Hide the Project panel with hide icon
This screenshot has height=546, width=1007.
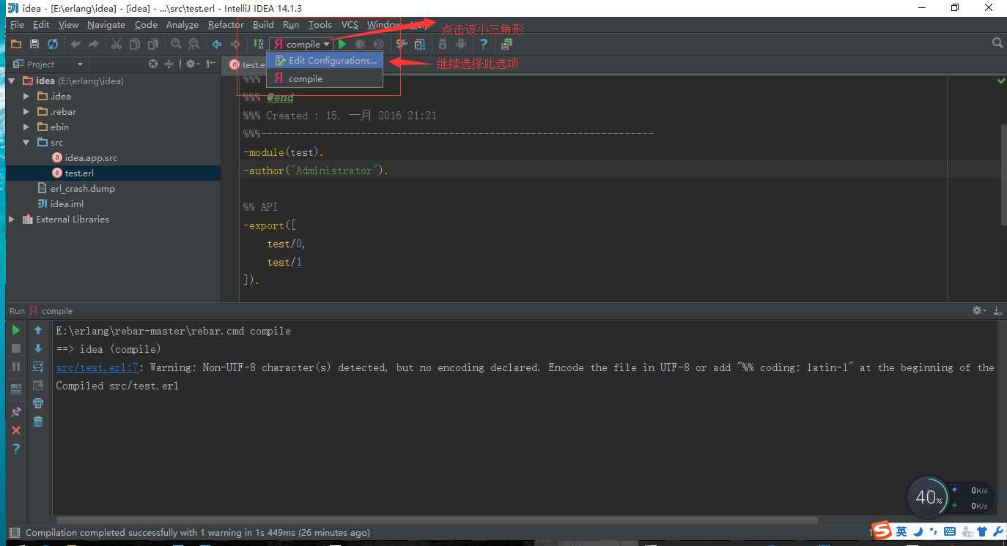tap(211, 64)
